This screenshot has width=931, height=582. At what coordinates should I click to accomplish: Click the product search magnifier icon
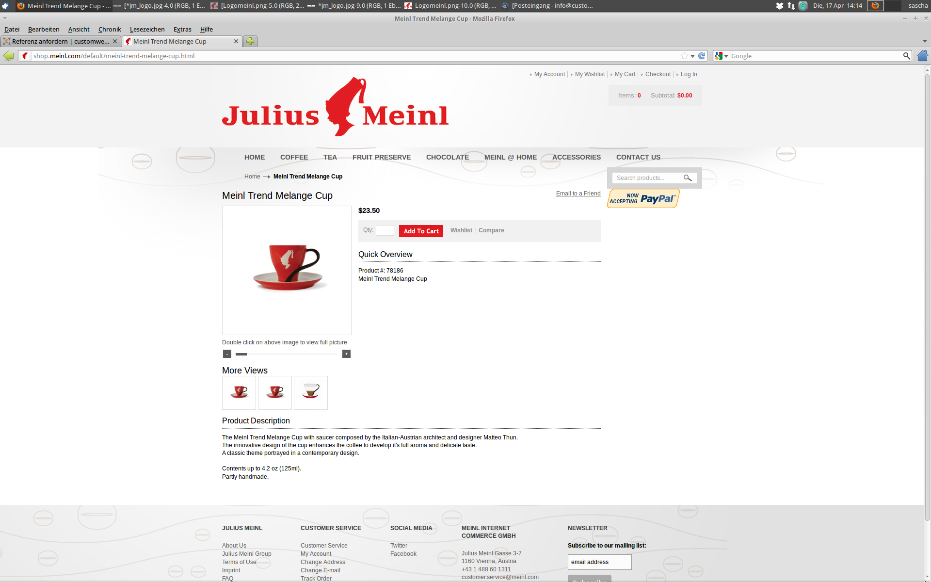(688, 178)
